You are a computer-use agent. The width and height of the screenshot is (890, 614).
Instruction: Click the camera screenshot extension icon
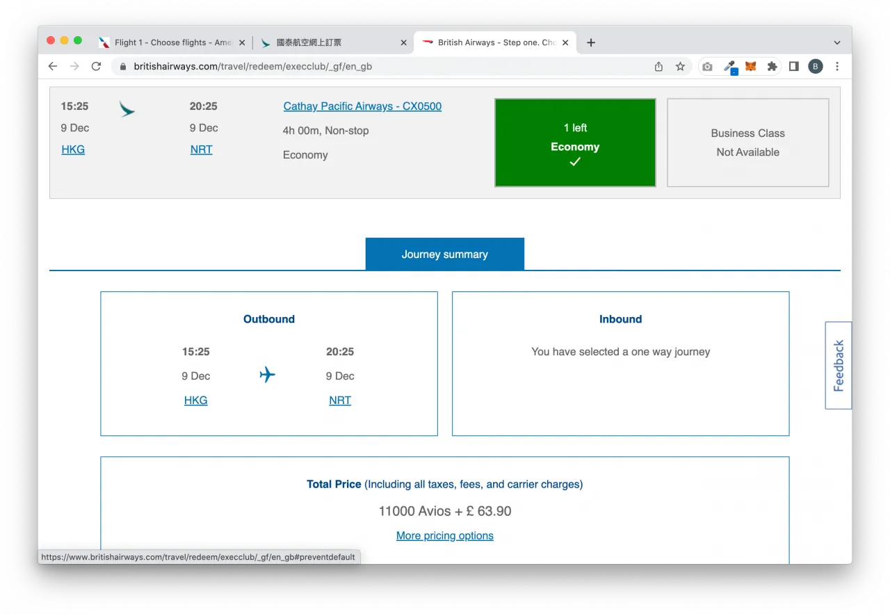pos(707,67)
